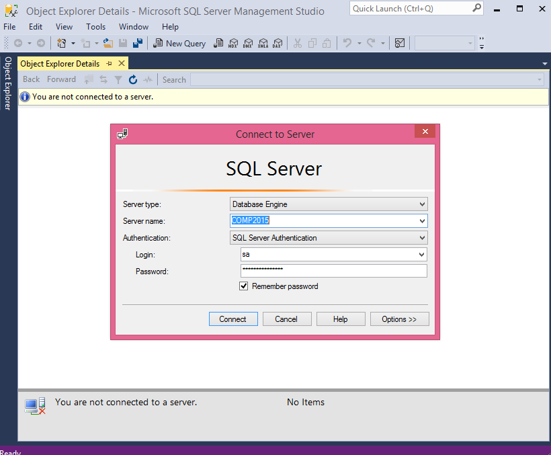Click the empty toolbar combo box
The height and width of the screenshot is (455, 551).
[444, 43]
